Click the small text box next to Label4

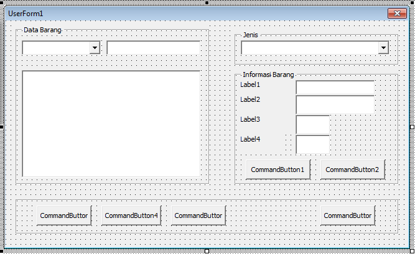pyautogui.click(x=313, y=145)
